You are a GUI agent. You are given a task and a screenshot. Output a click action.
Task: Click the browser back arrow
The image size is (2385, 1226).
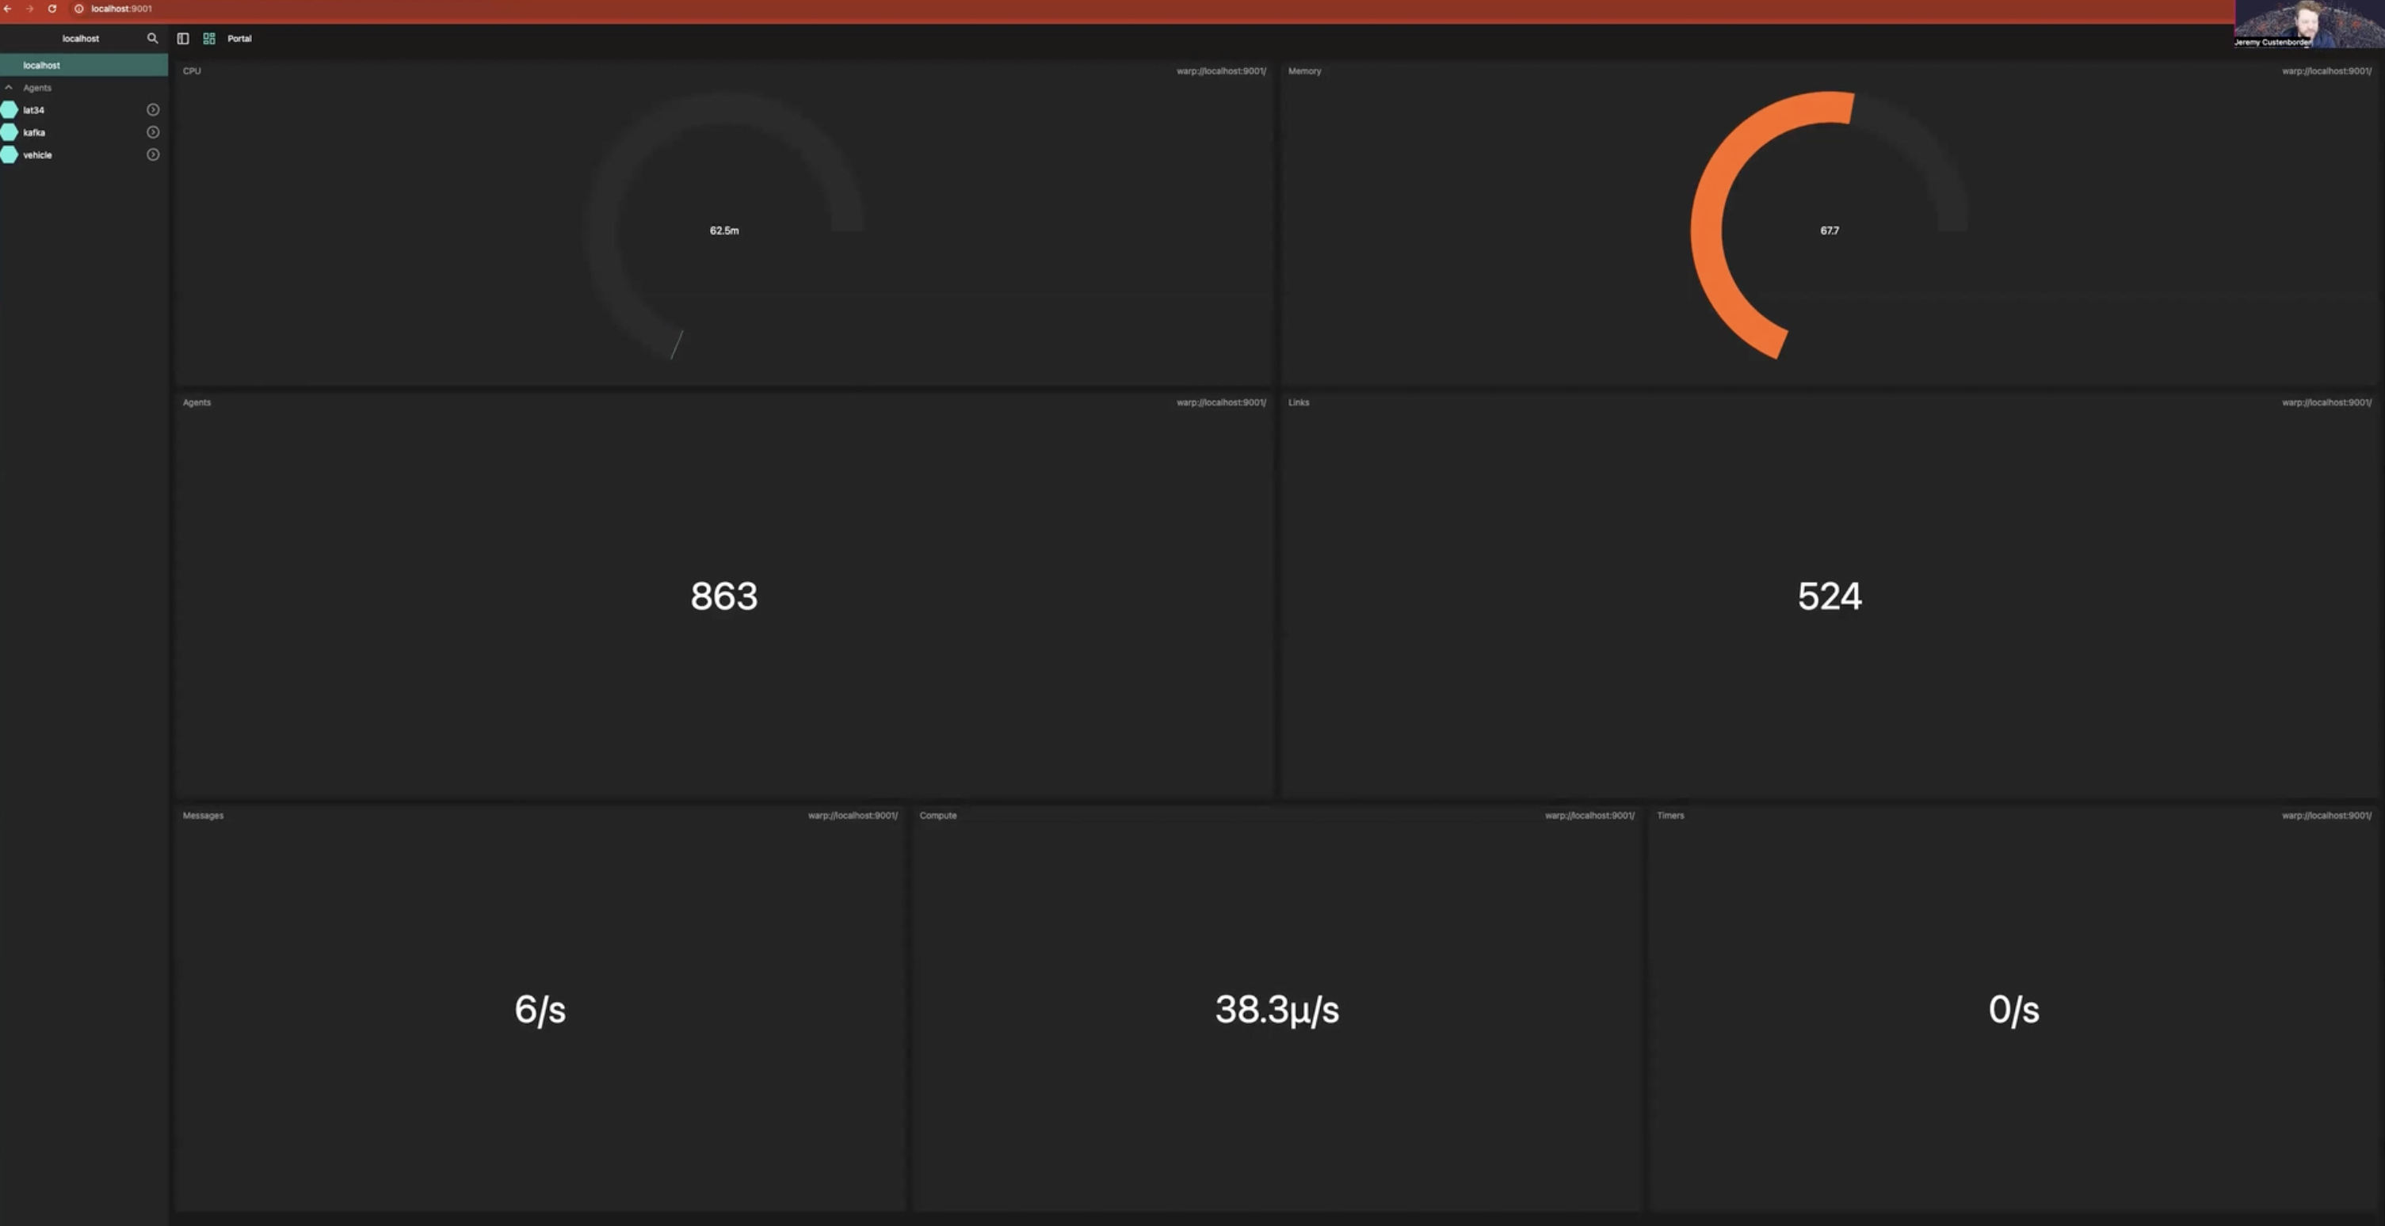(7, 9)
